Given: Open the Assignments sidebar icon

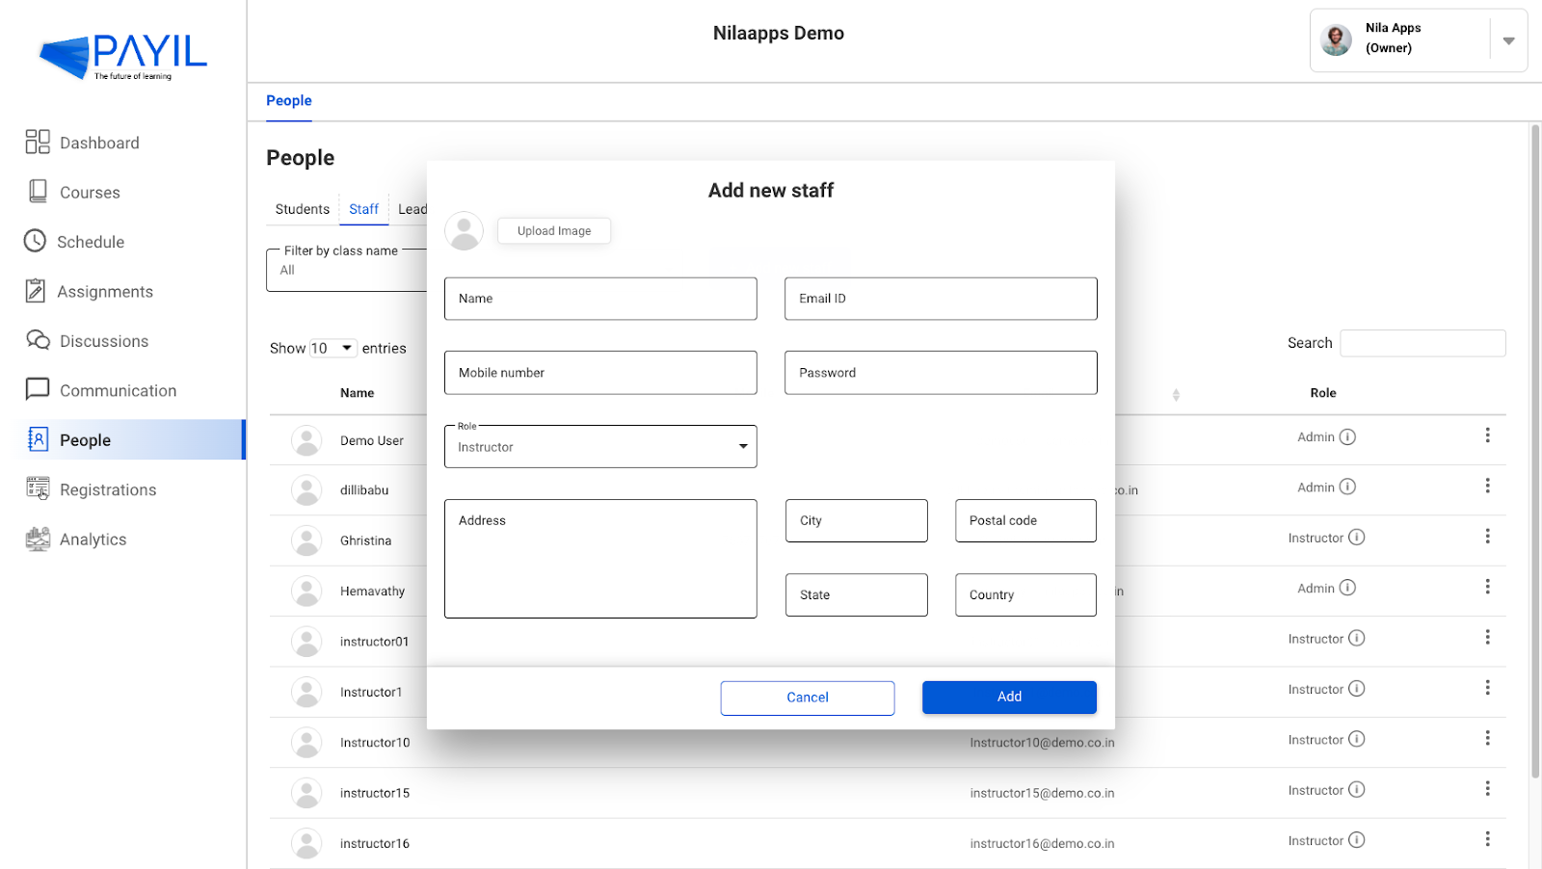Looking at the screenshot, I should tap(36, 291).
